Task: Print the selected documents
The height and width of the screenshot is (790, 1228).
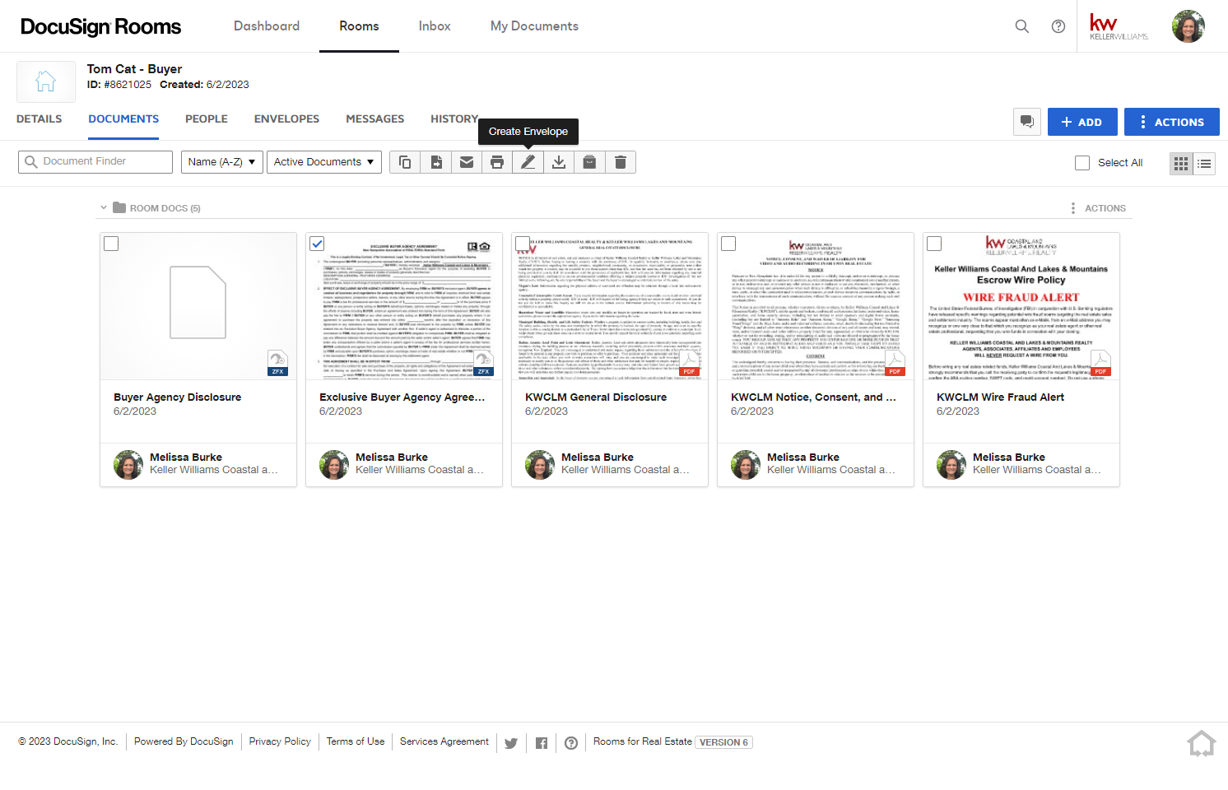Action: pyautogui.click(x=497, y=162)
